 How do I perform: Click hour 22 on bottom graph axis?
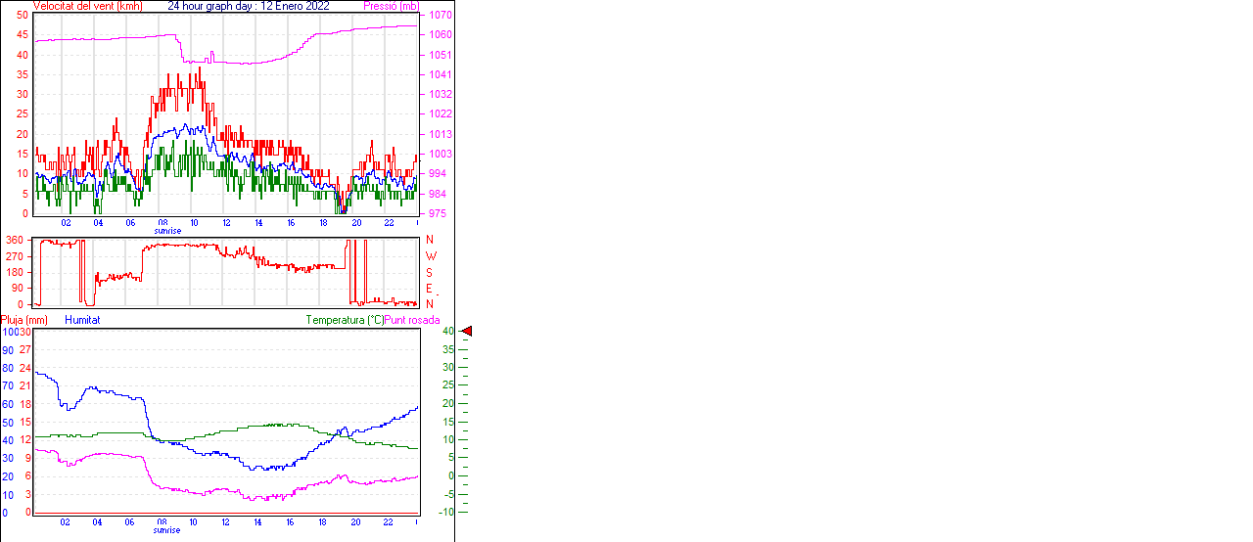click(x=388, y=522)
